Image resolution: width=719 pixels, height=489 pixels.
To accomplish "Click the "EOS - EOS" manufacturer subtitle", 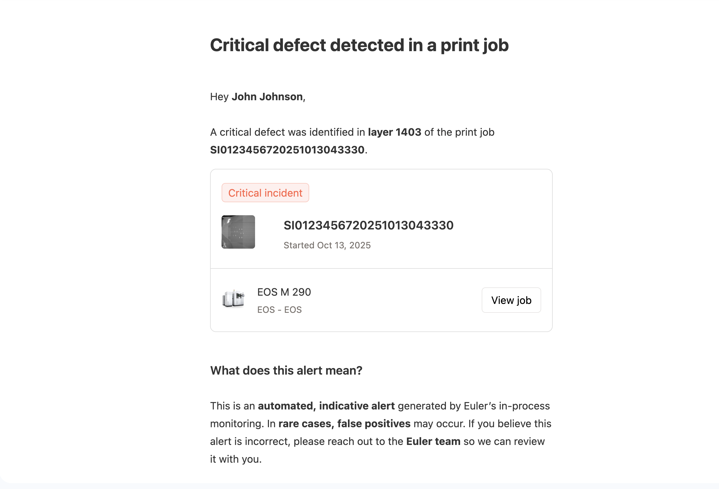I will point(279,310).
